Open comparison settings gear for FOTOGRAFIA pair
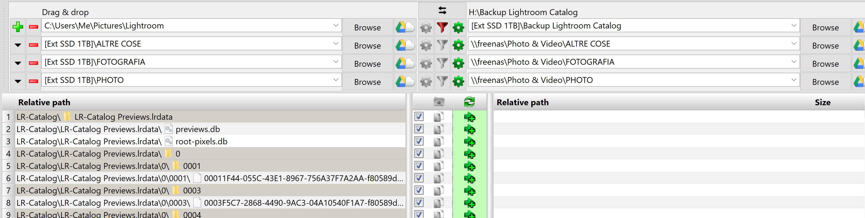Screen dimensions: 865x218 point(426,63)
